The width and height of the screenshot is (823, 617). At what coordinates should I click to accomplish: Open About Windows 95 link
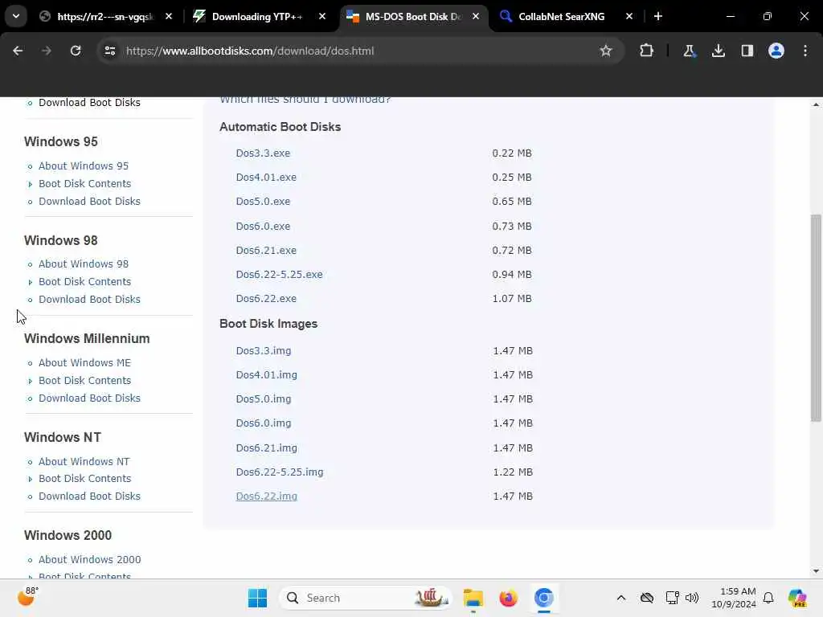click(x=84, y=165)
